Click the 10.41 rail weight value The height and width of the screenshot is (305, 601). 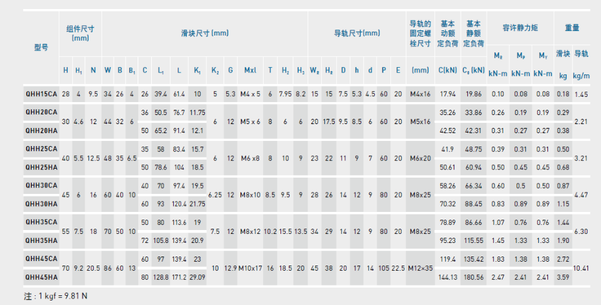(x=582, y=268)
